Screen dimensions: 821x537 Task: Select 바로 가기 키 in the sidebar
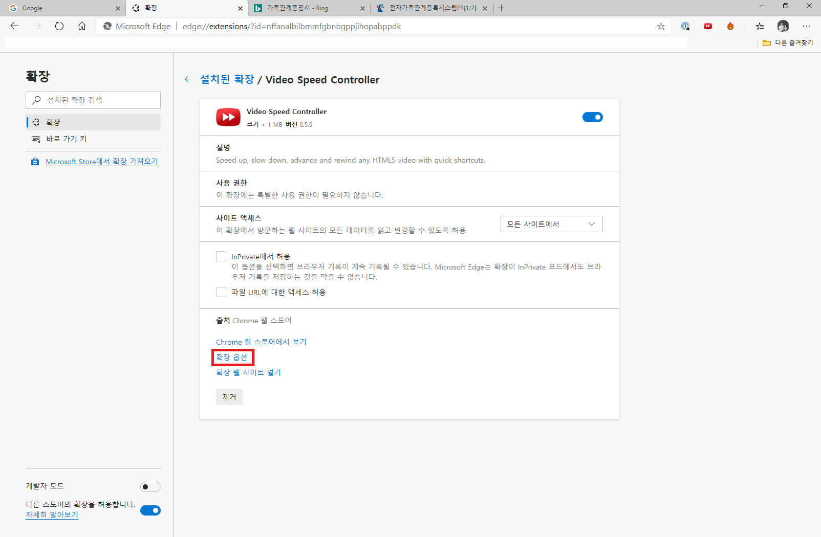93,139
